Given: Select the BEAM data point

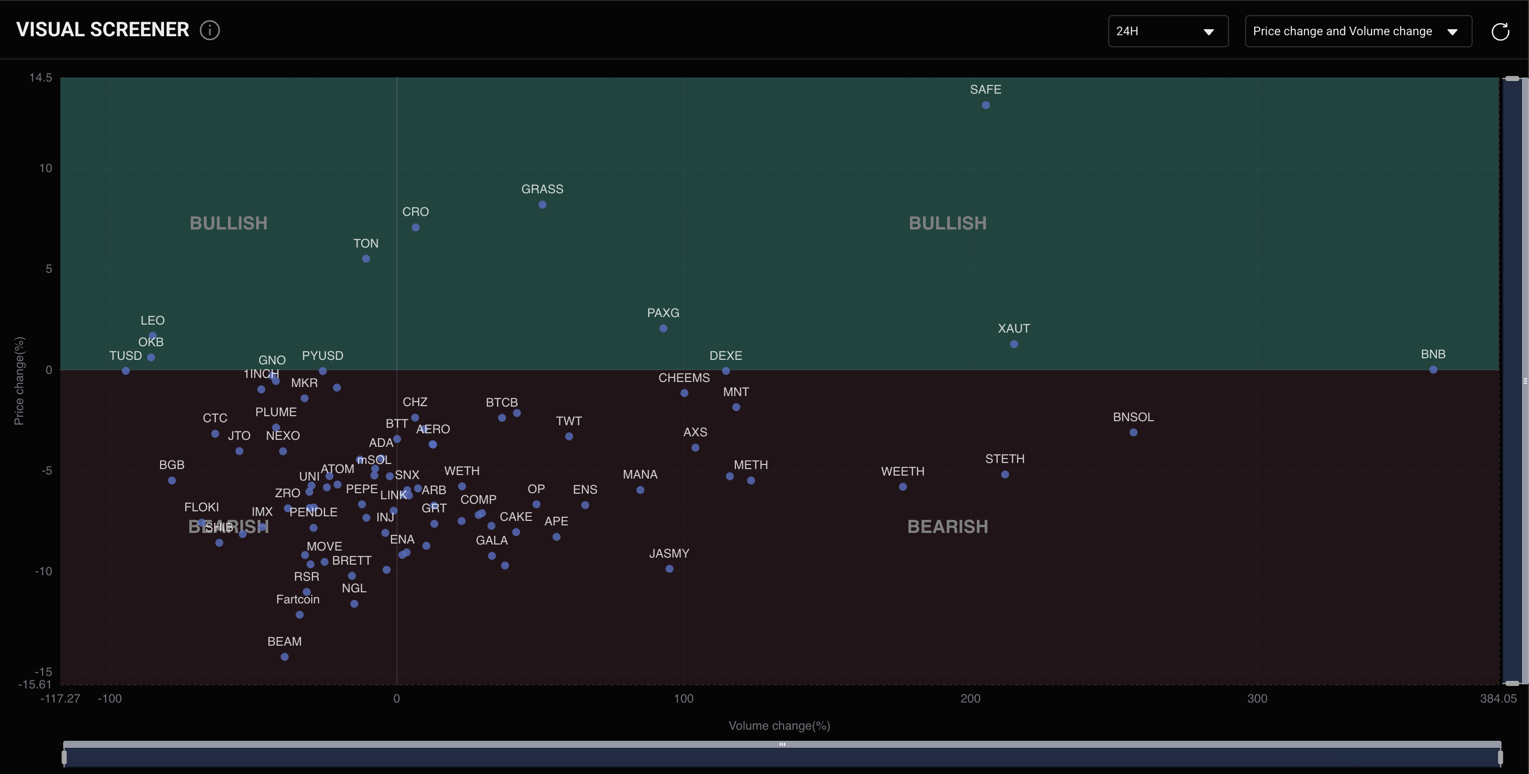Looking at the screenshot, I should click(x=284, y=656).
